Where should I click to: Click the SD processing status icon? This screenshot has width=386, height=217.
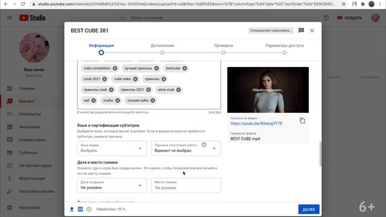point(80,209)
